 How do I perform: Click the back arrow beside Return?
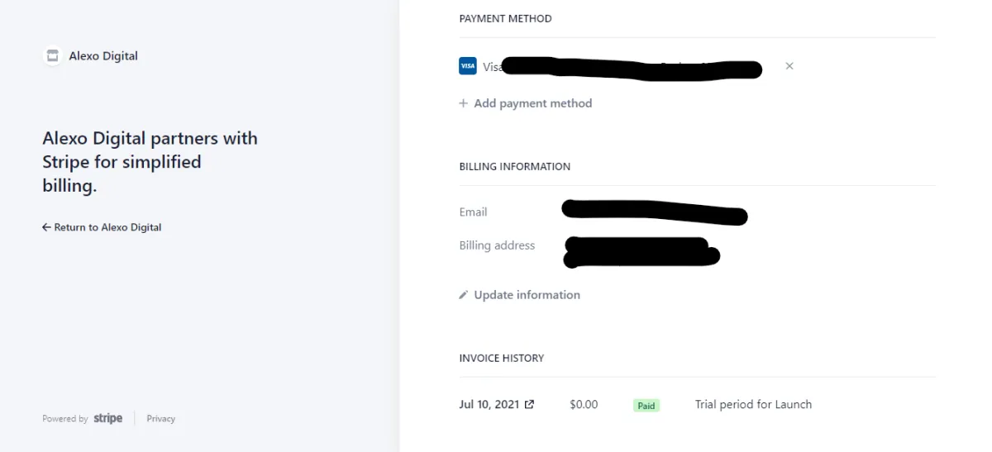click(x=46, y=227)
